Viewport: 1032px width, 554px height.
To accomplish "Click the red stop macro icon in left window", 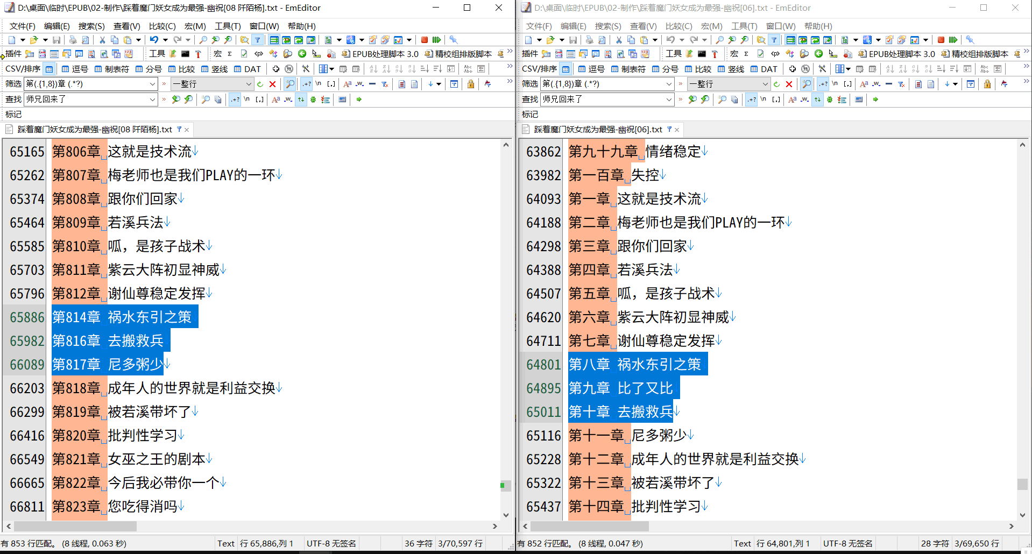I will [424, 40].
